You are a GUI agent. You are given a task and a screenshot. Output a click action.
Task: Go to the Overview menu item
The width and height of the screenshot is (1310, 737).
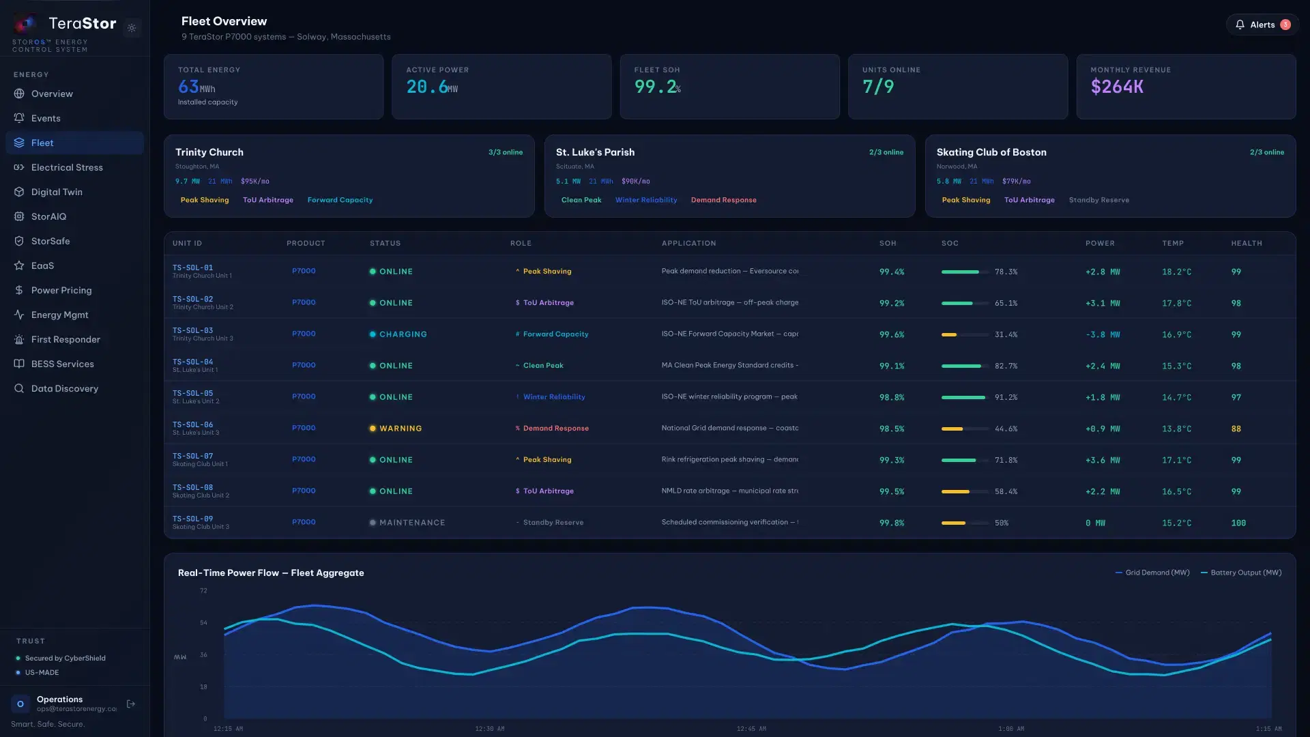click(74, 93)
